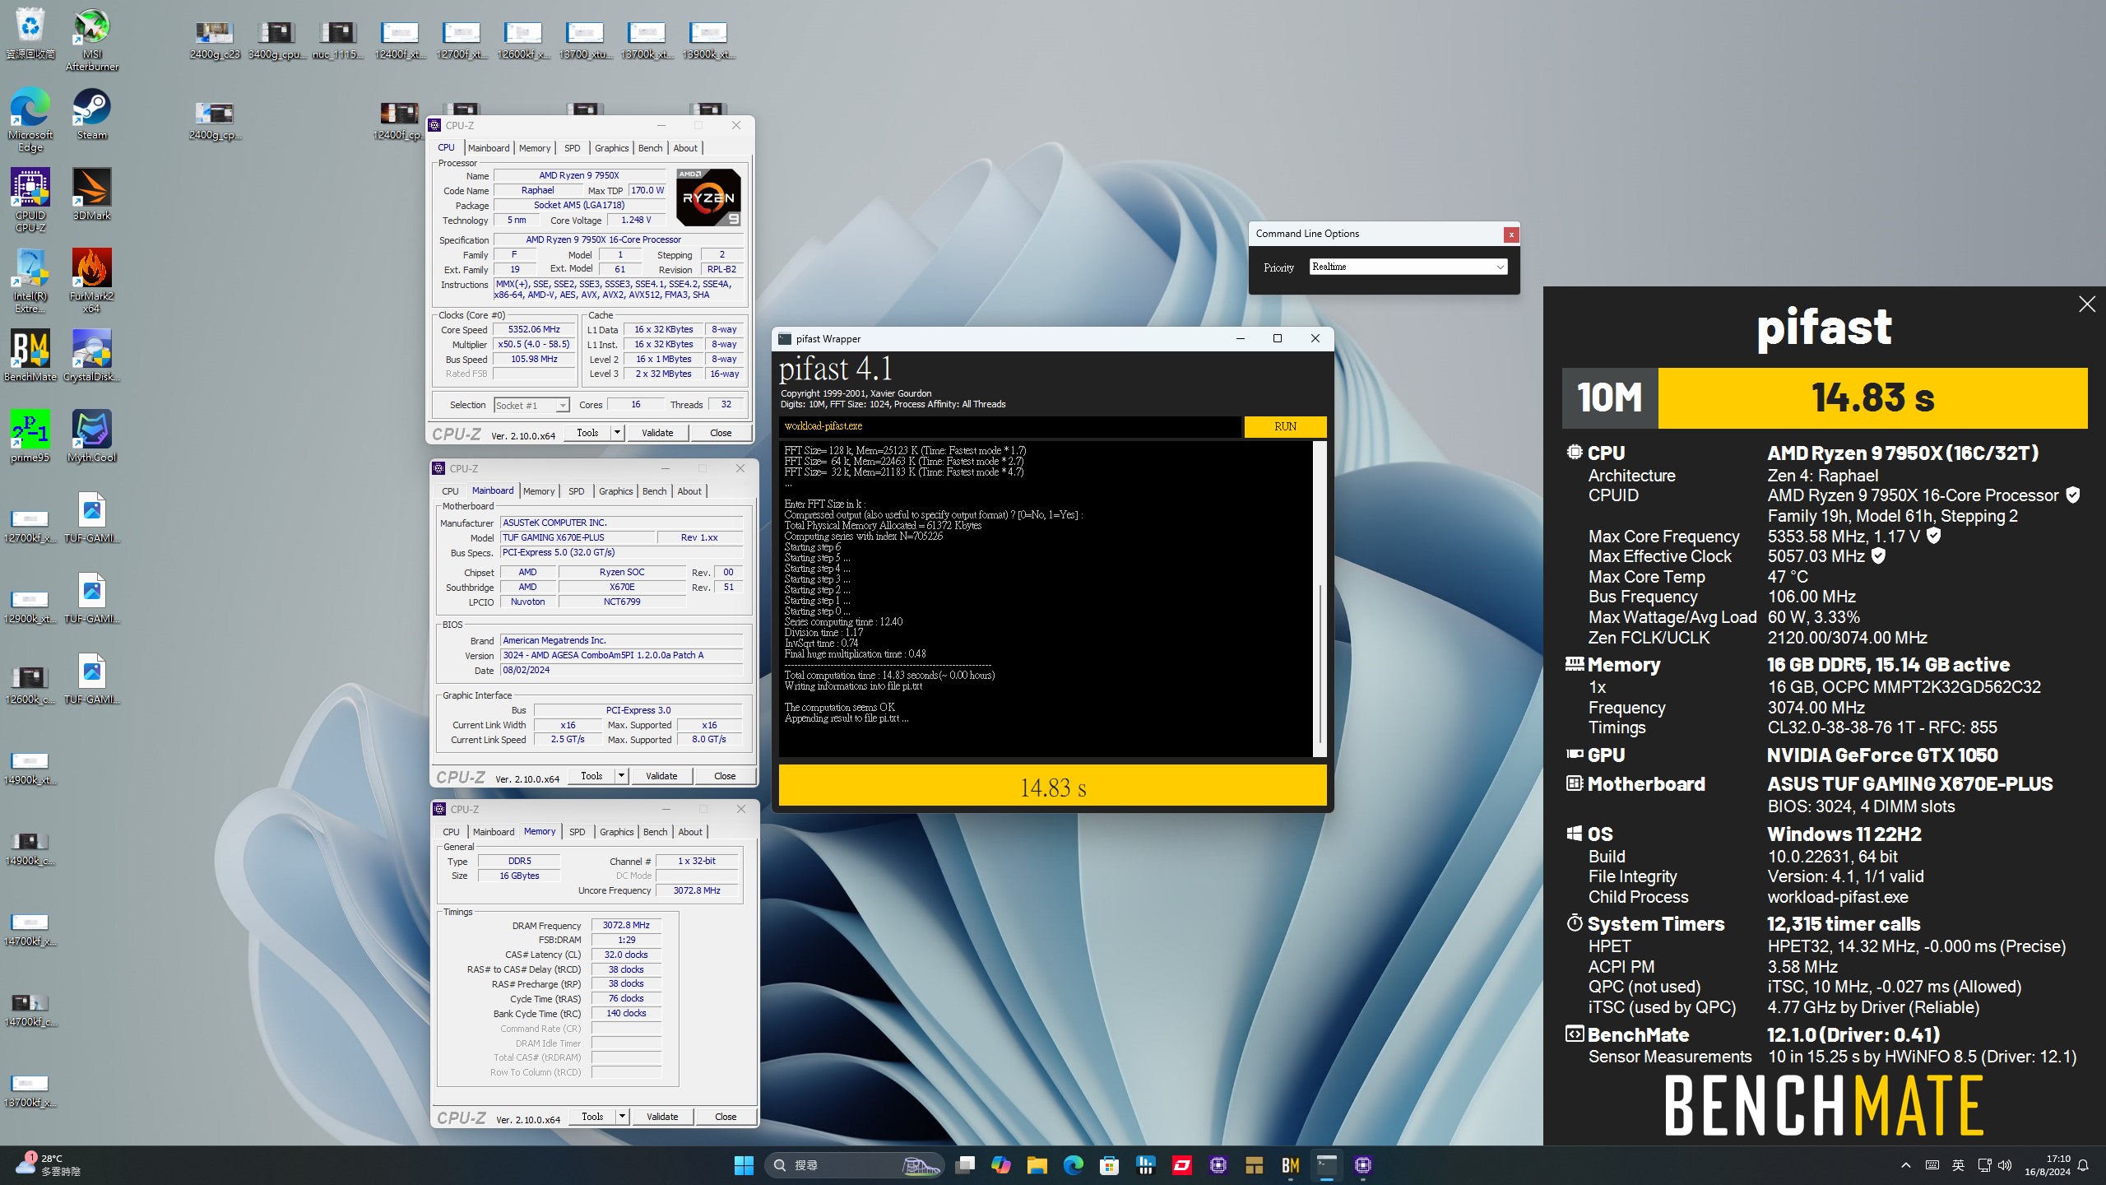Open Microsoft Store from the taskbar

tap(1109, 1165)
